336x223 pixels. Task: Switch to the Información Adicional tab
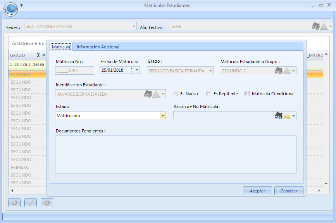point(98,47)
